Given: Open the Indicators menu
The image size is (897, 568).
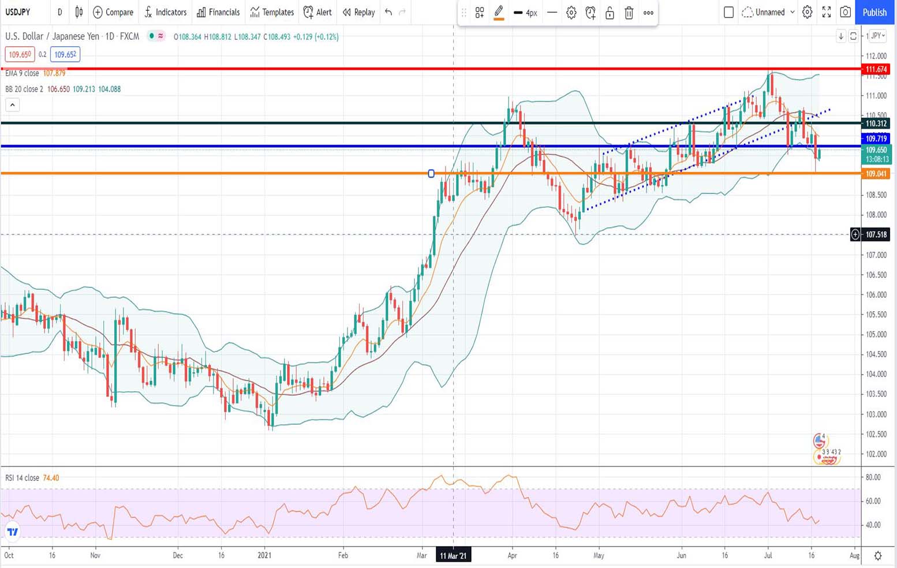Looking at the screenshot, I should (165, 12).
